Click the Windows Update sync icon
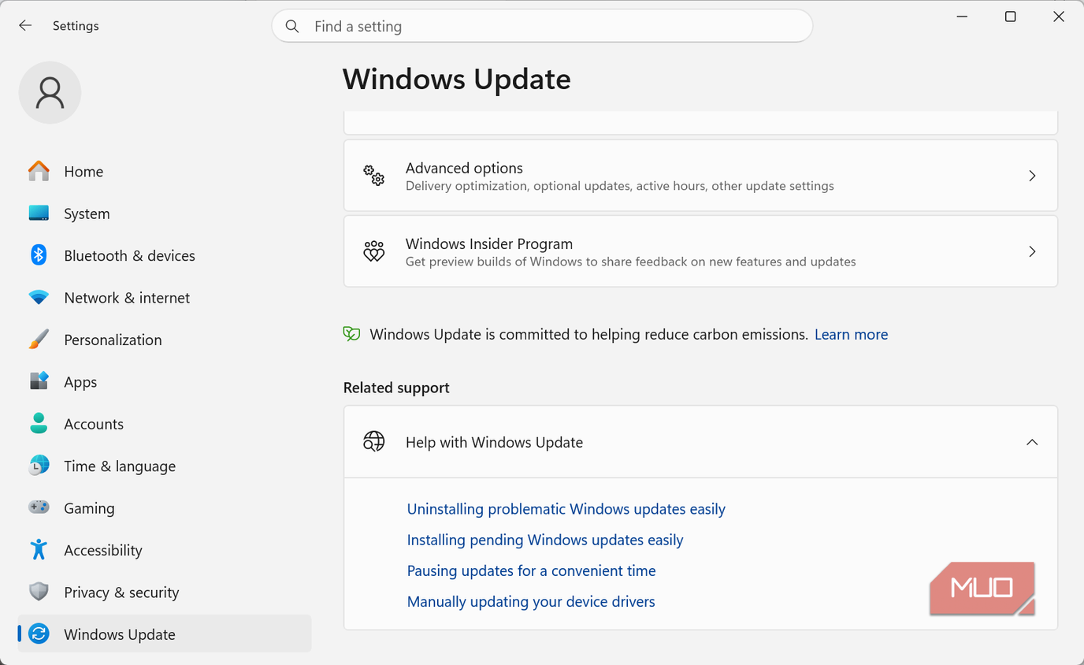The image size is (1084, 665). 39,634
